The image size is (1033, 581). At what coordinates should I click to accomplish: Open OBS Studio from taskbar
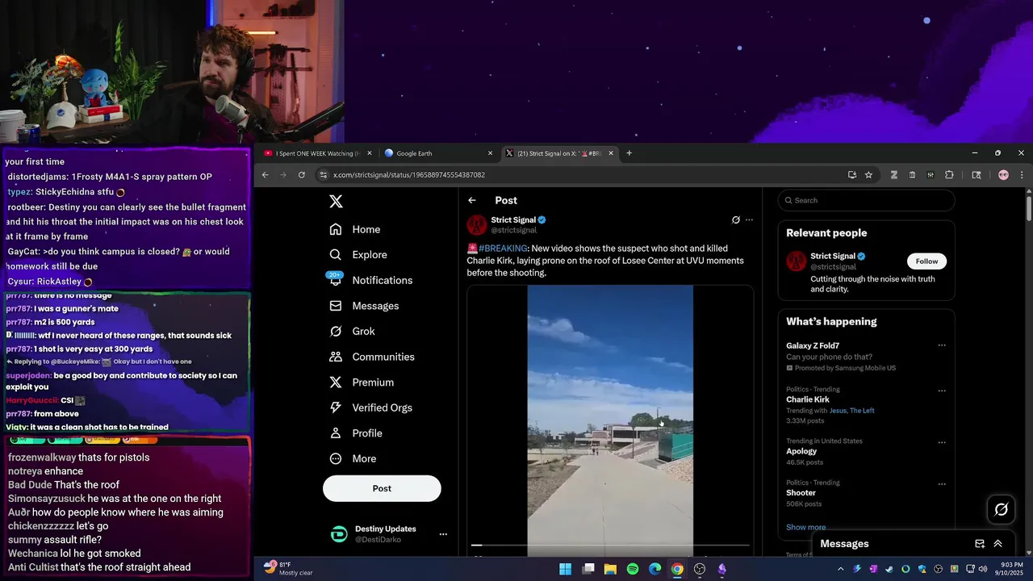coord(700,569)
